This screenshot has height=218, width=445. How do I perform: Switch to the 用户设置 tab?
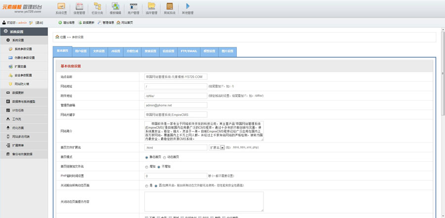click(x=81, y=51)
